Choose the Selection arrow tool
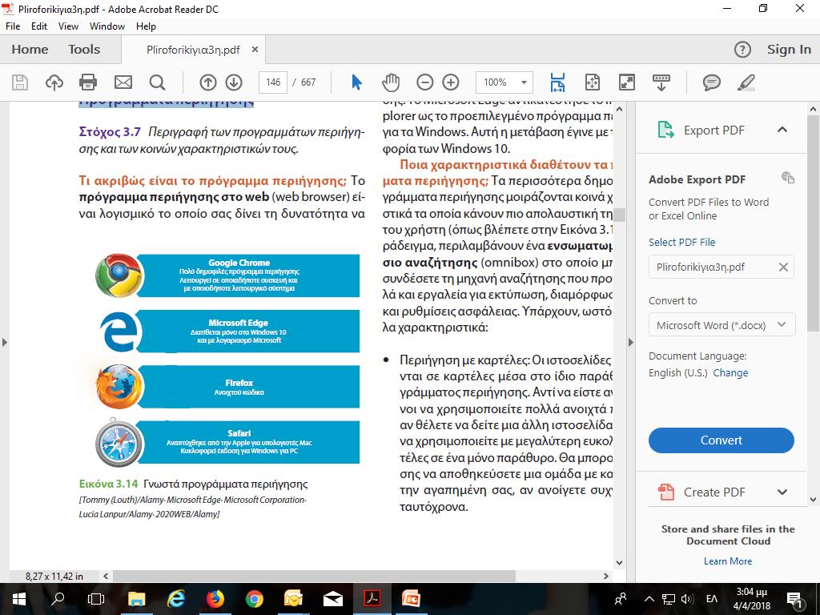This screenshot has width=820, height=615. 356,82
